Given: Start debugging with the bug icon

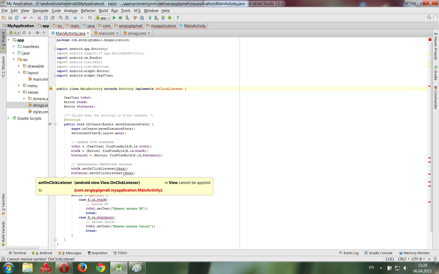Looking at the screenshot, I should [121, 18].
